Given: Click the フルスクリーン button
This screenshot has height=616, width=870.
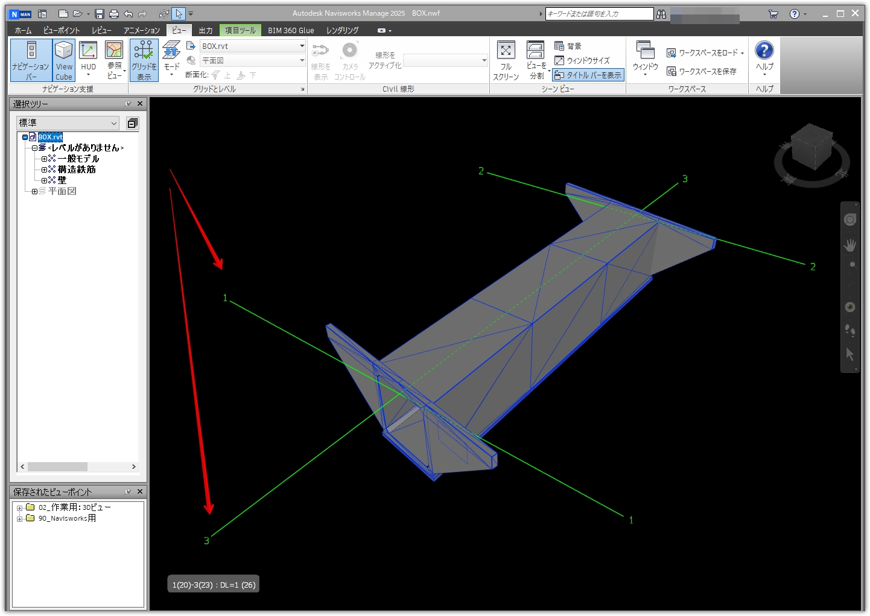Looking at the screenshot, I should click(x=506, y=59).
